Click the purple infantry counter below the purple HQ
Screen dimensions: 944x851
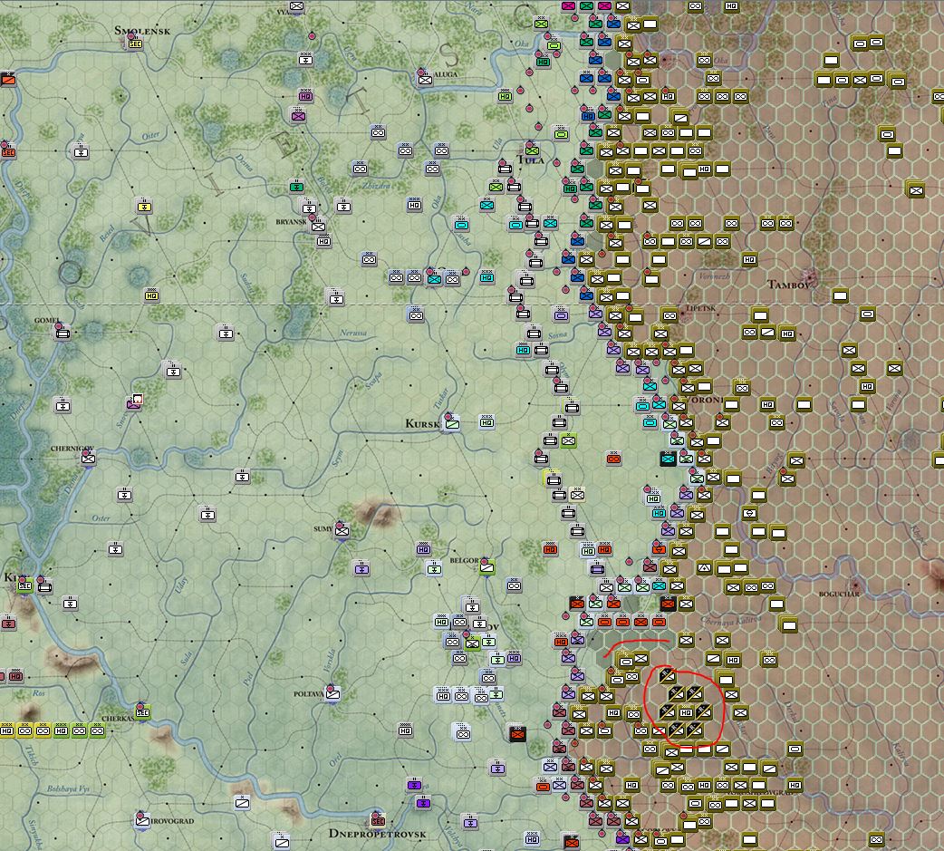298,116
